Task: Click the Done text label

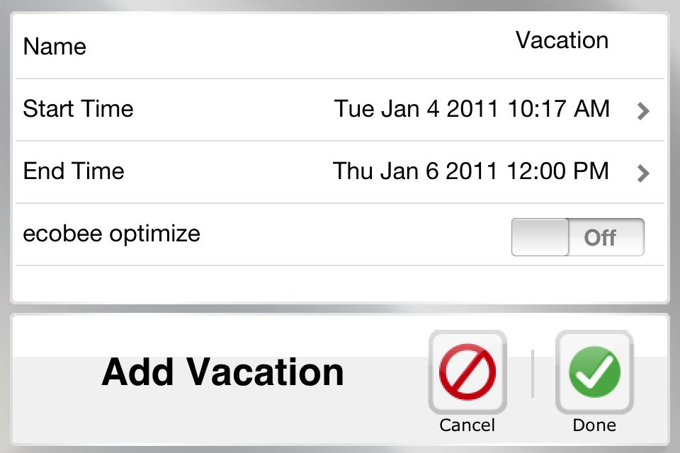Action: 594,425
